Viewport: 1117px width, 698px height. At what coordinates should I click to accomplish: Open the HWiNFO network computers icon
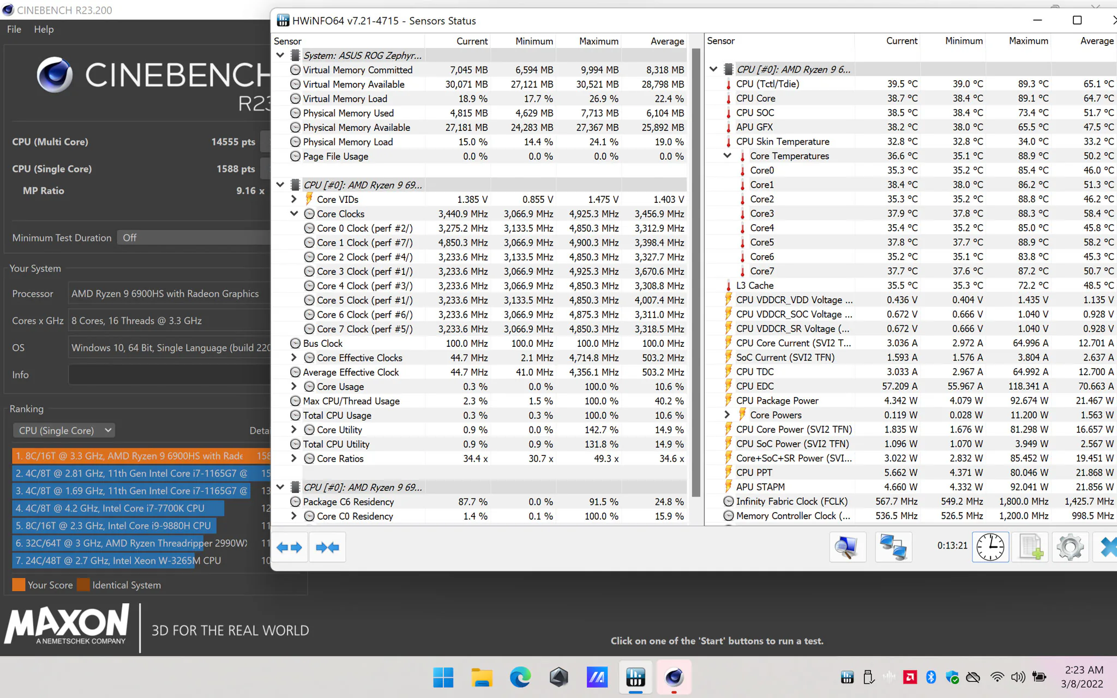[x=893, y=547]
